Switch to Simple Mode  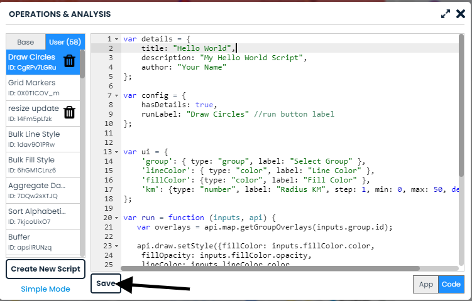point(45,289)
